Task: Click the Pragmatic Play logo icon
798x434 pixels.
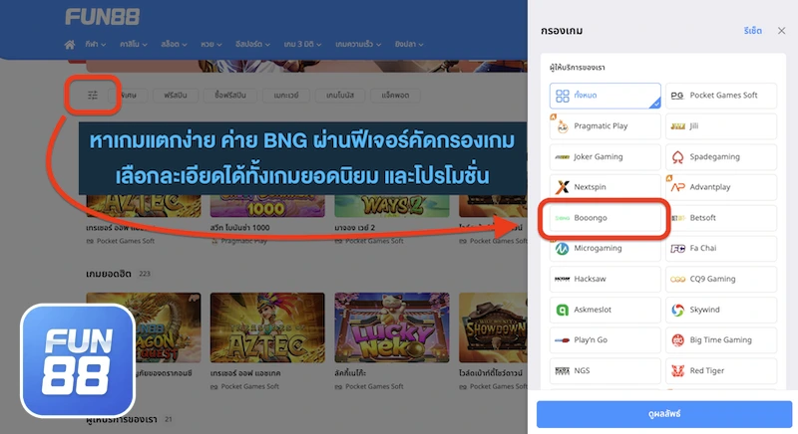Action: click(562, 126)
